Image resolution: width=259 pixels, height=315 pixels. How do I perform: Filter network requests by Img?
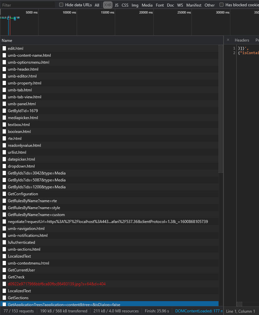(135, 5)
